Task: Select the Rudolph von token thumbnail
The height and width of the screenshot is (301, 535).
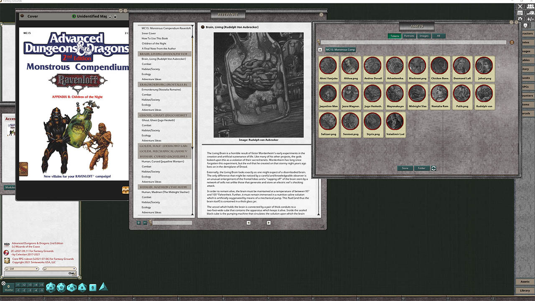Action: (484, 96)
